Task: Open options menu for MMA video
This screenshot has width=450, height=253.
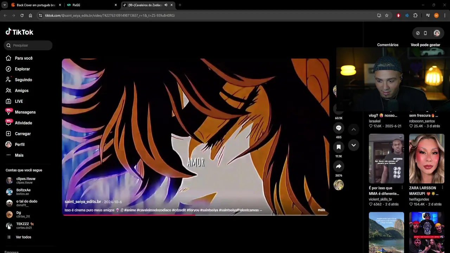Action: (x=402, y=188)
